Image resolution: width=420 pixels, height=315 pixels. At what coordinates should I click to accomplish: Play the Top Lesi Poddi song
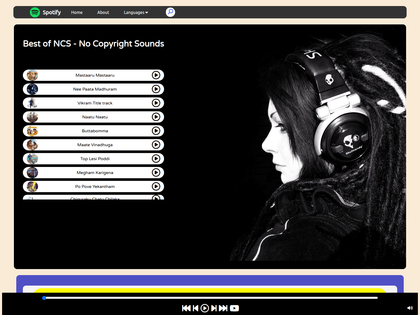(156, 159)
